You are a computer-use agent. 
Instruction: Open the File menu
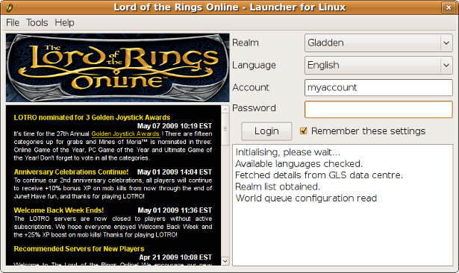(x=13, y=22)
